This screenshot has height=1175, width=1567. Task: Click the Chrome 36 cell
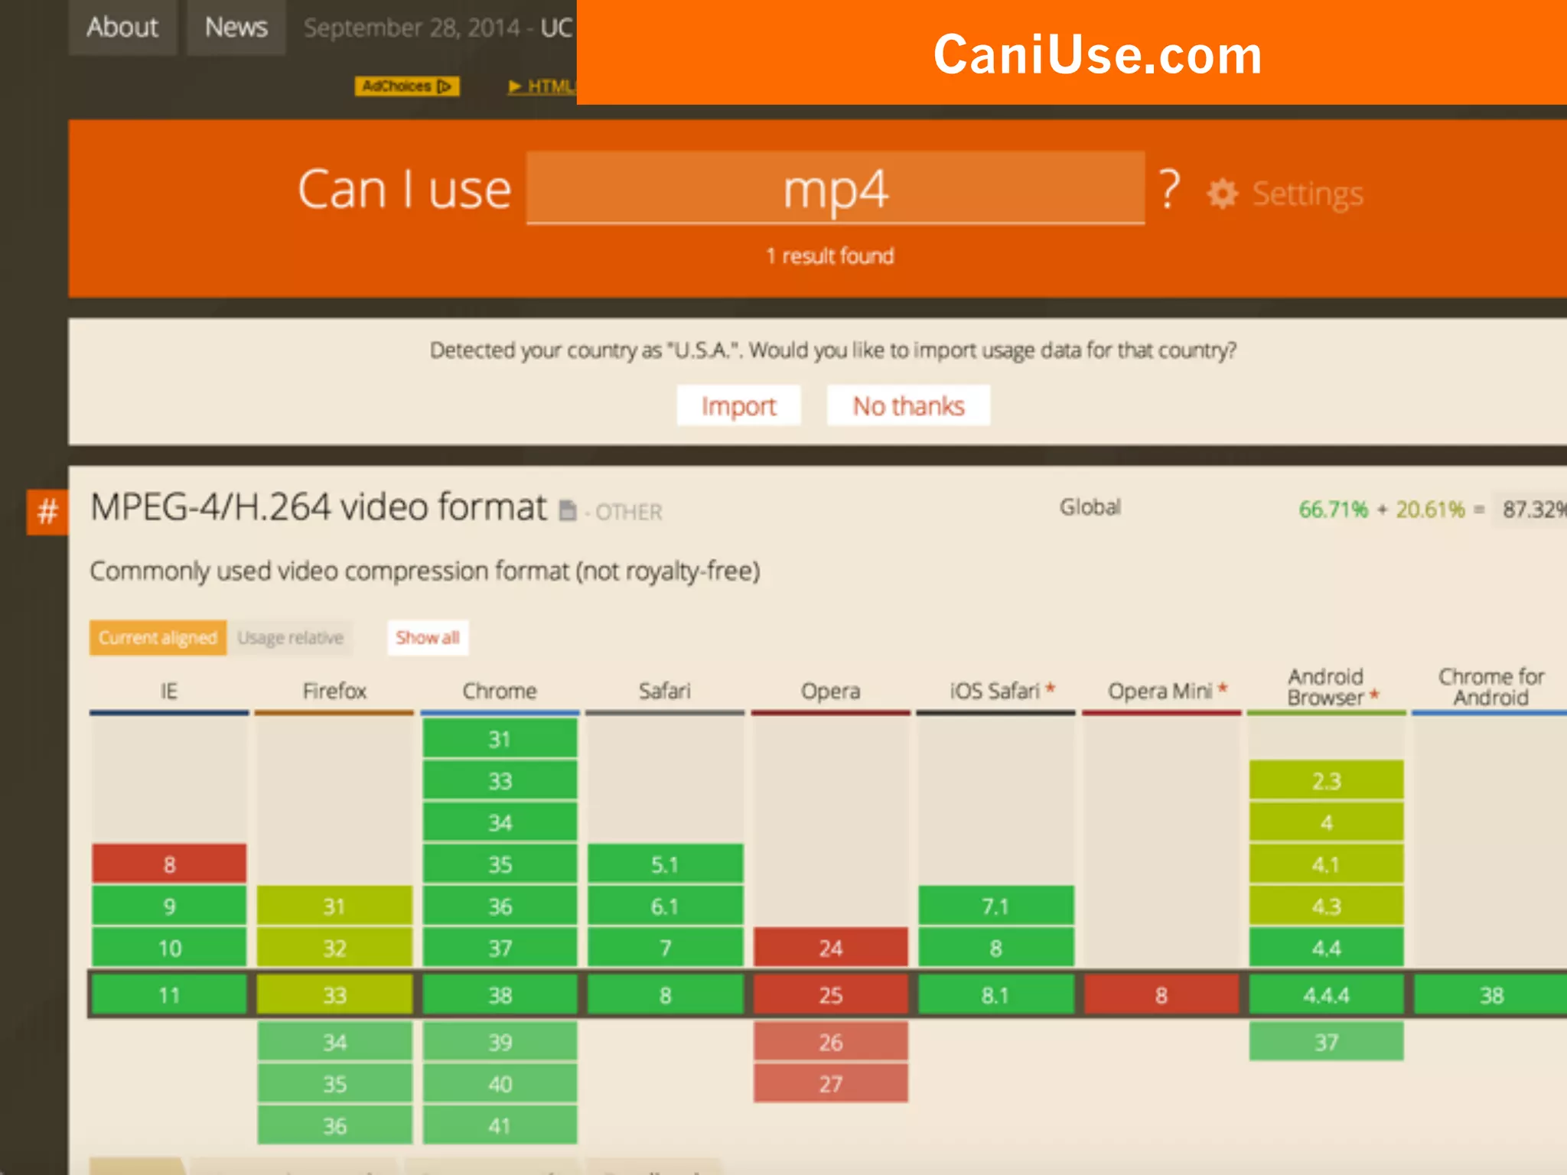pos(500,906)
